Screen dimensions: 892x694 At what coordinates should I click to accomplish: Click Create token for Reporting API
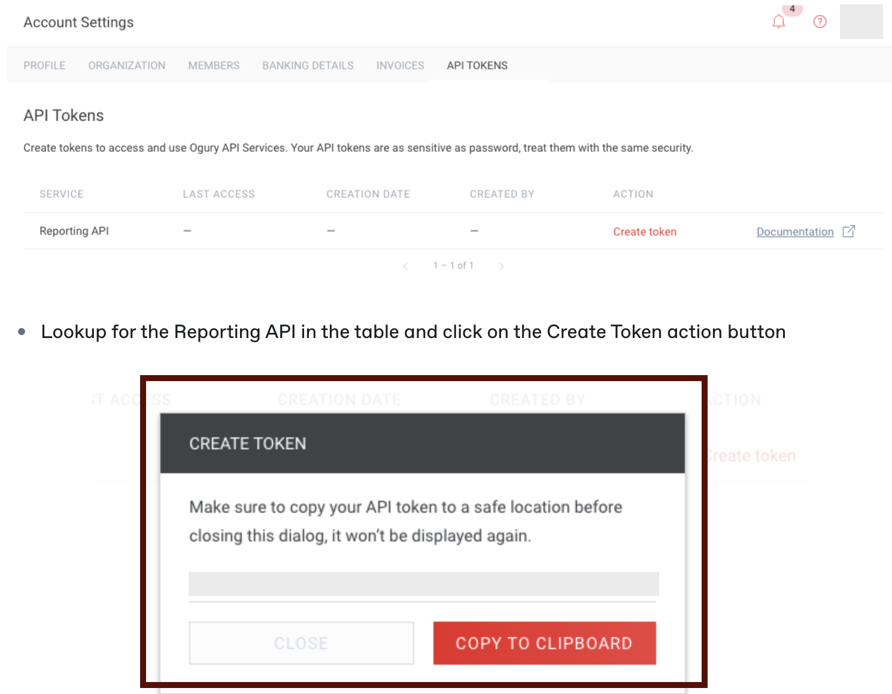coord(644,232)
